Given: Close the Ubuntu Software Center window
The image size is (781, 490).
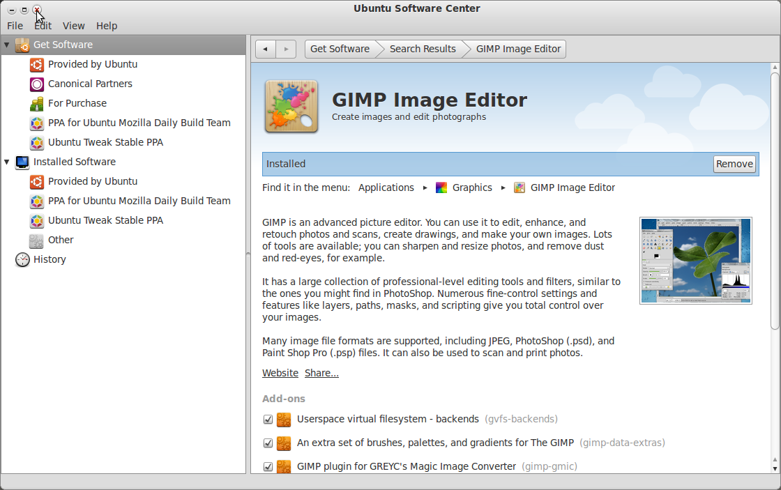Looking at the screenshot, I should [37, 10].
